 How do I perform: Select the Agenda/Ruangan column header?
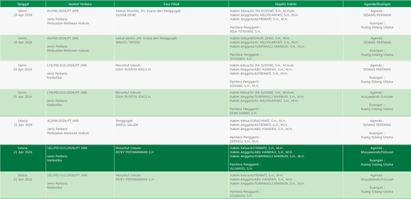[377, 4]
